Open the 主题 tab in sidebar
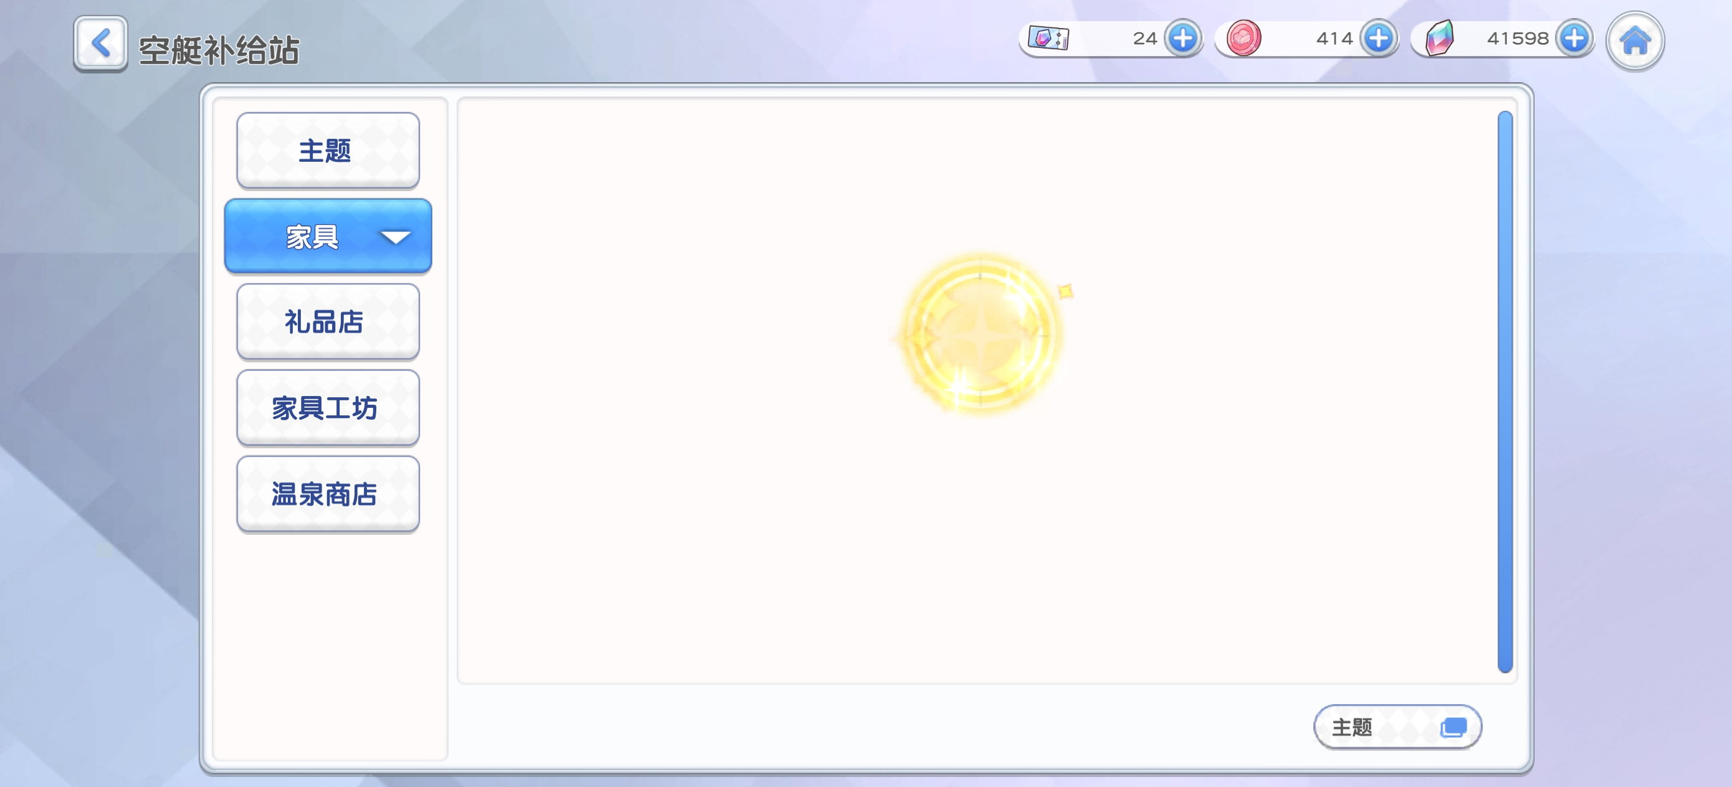The width and height of the screenshot is (1732, 787). pyautogui.click(x=328, y=151)
